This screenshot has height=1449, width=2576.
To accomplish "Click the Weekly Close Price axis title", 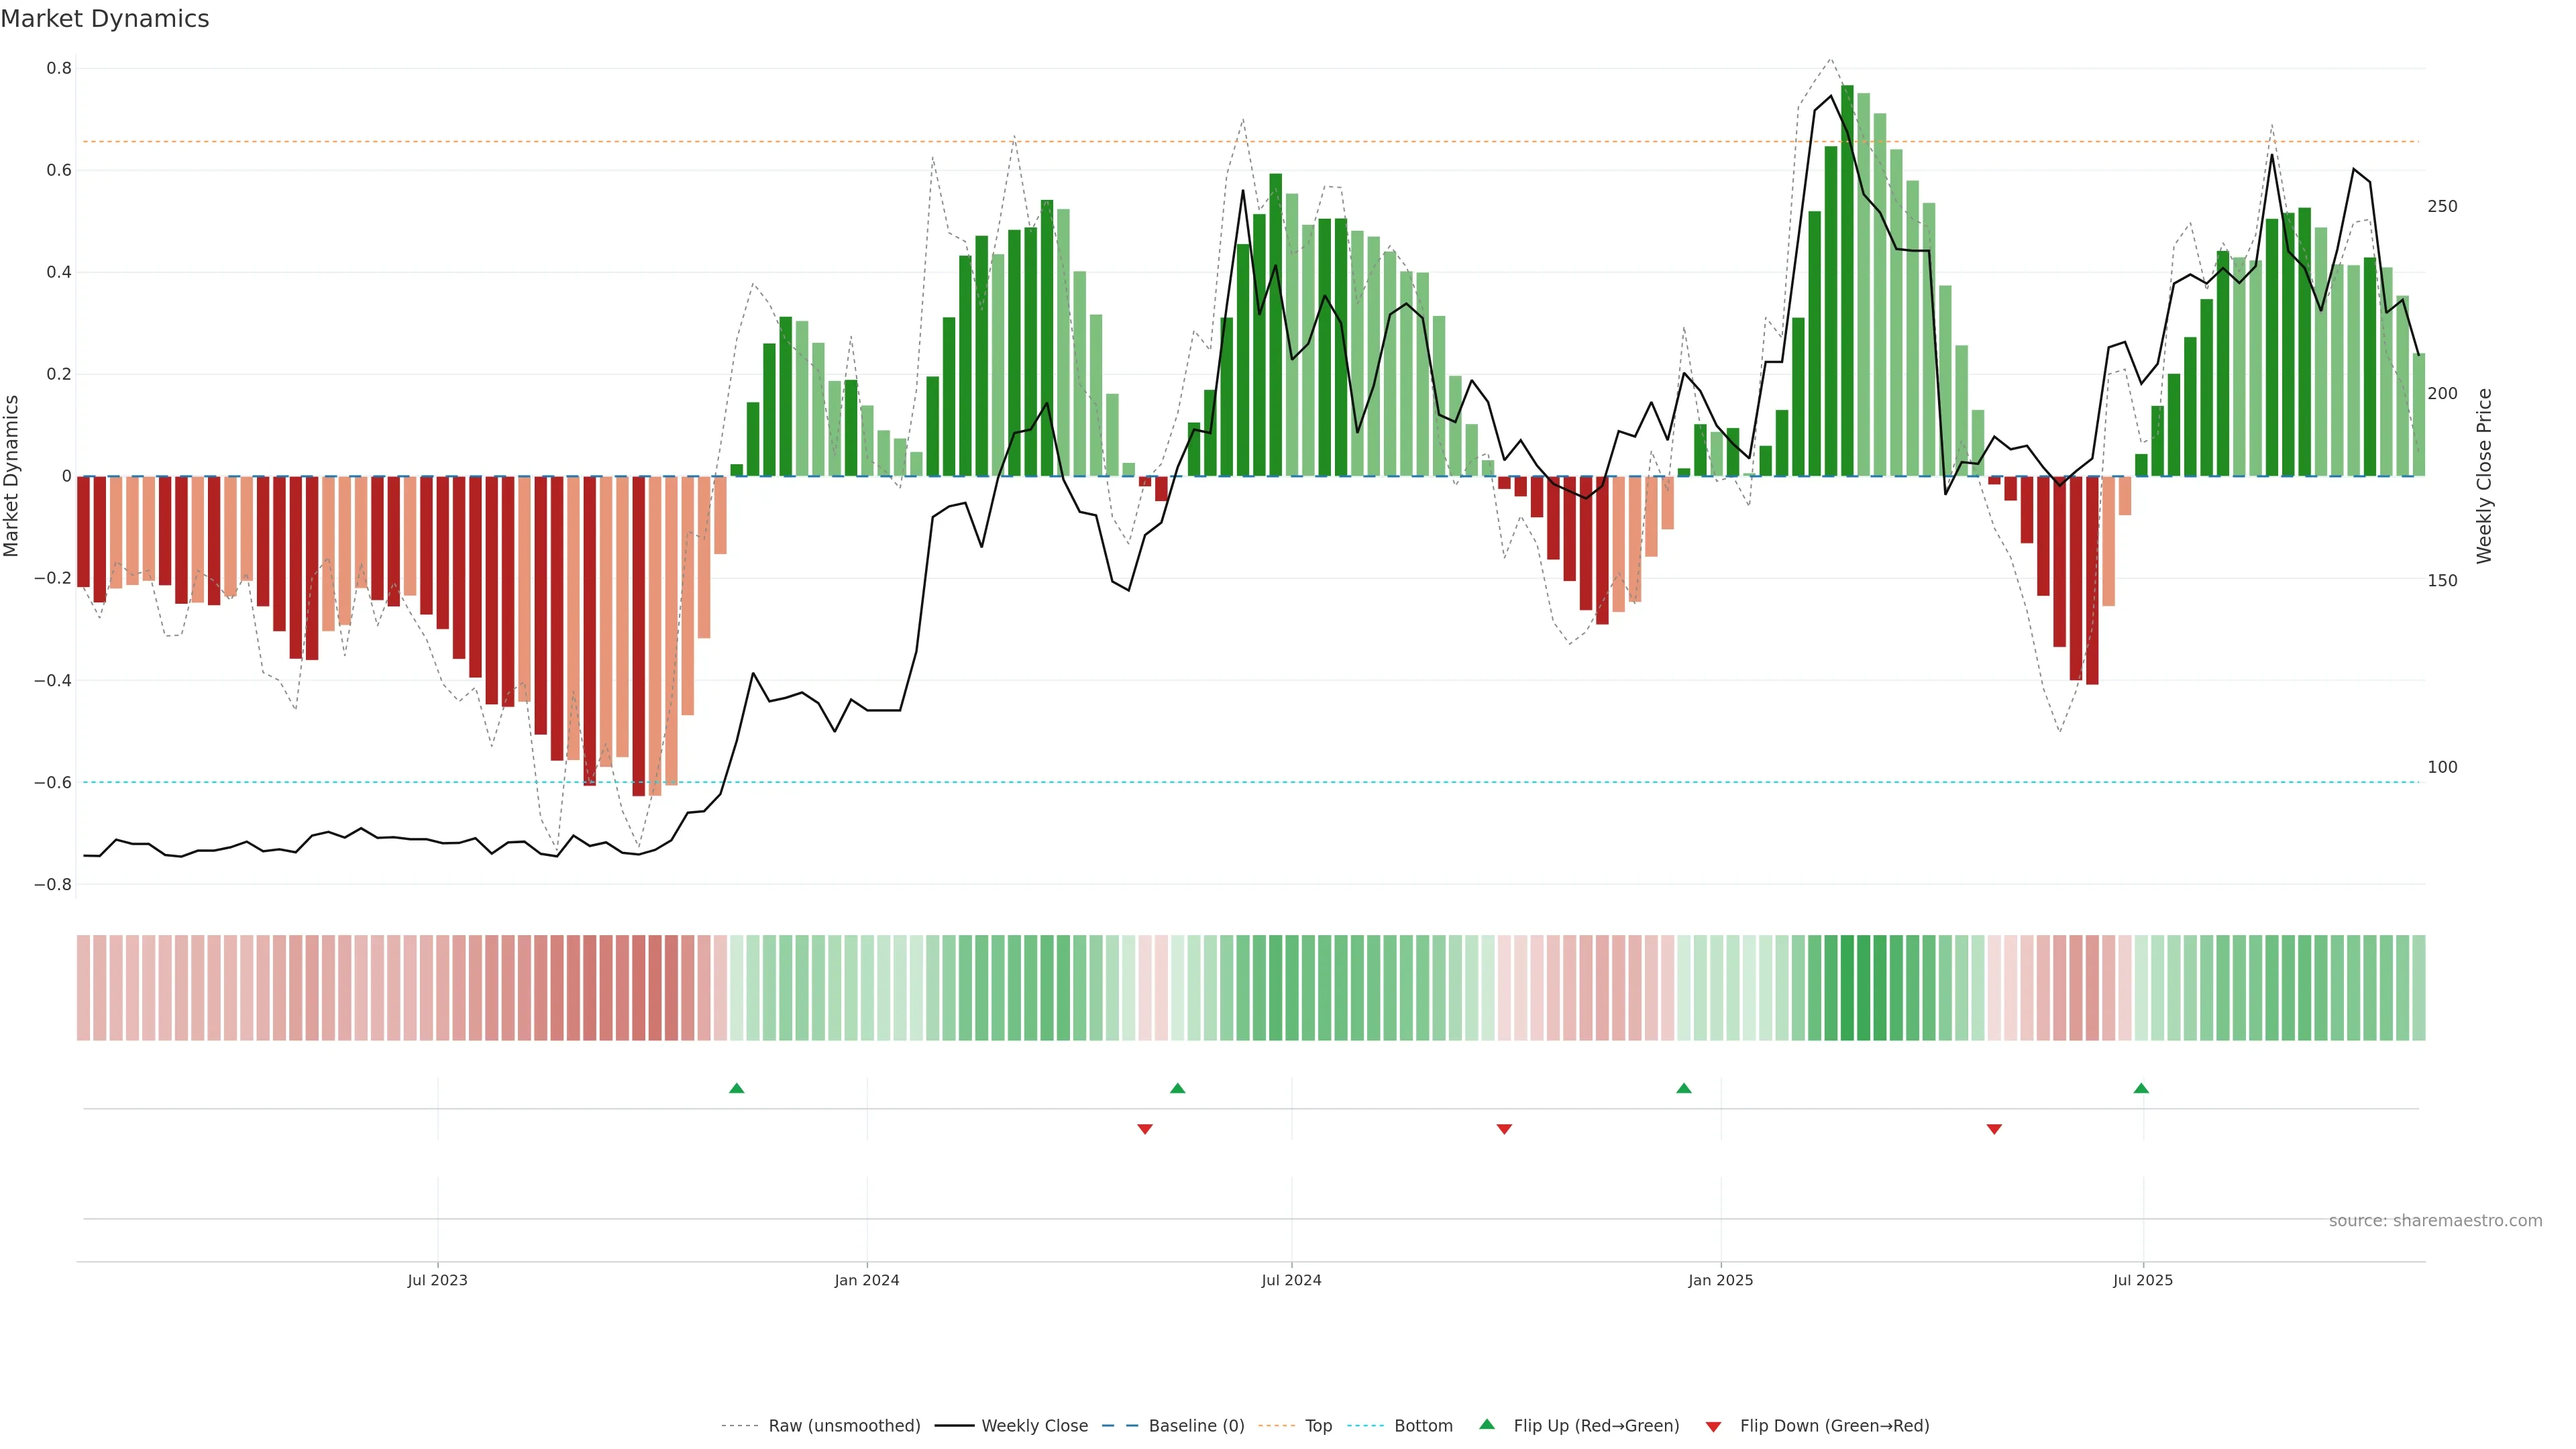I will coord(2484,476).
